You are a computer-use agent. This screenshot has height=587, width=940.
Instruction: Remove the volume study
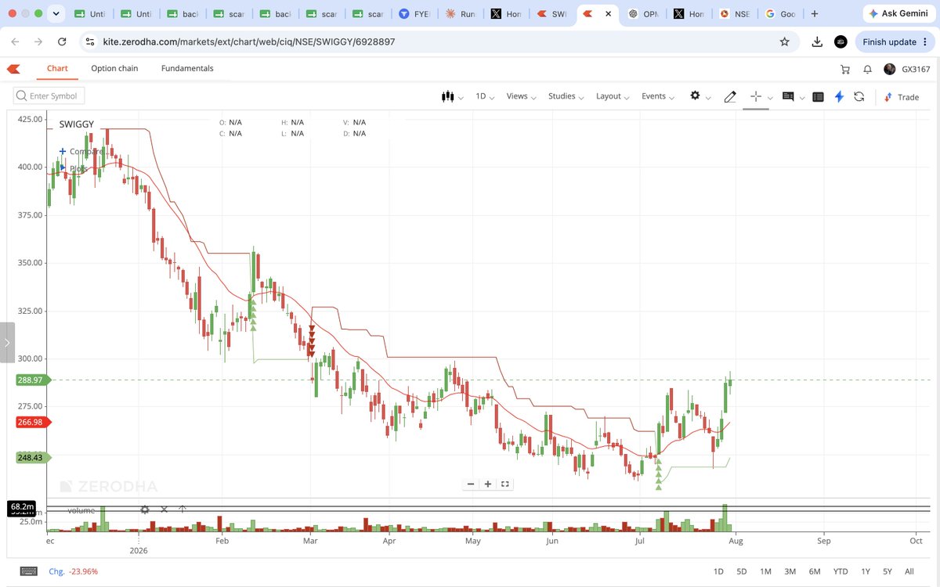(x=164, y=510)
